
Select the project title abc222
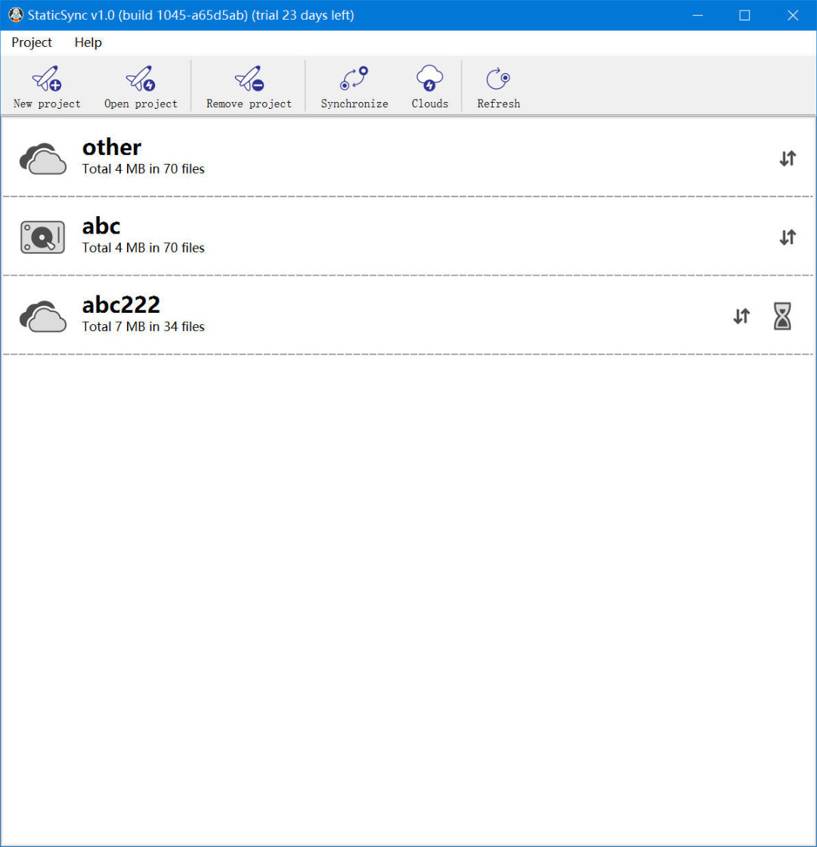click(x=121, y=304)
